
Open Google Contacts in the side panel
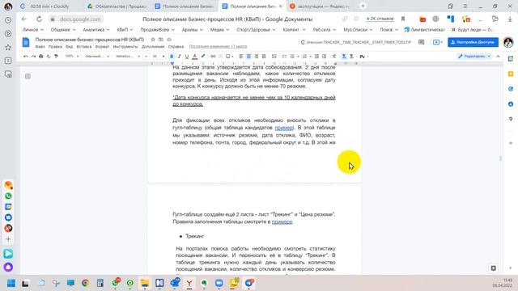point(511,104)
